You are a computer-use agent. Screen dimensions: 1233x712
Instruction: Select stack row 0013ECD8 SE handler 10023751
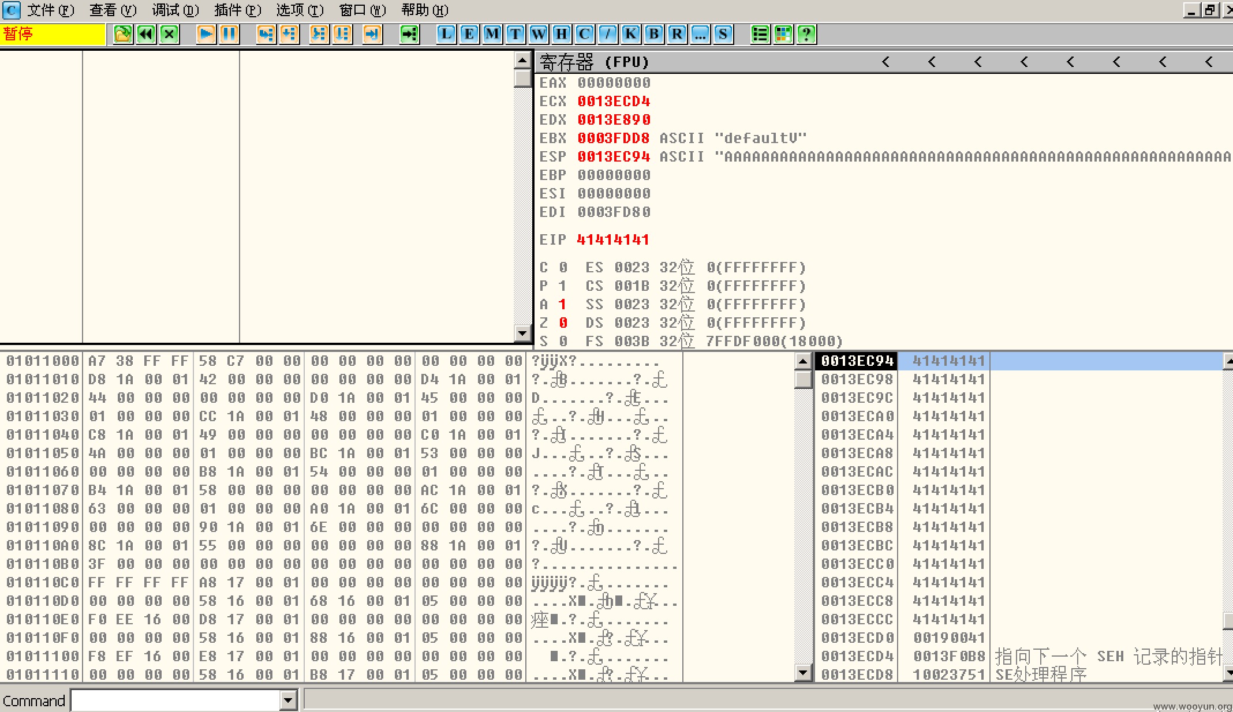pyautogui.click(x=1019, y=674)
